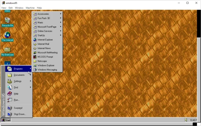This screenshot has height=126, width=201.
Task: Click the Windows Explorer label
Action: click(x=46, y=65)
